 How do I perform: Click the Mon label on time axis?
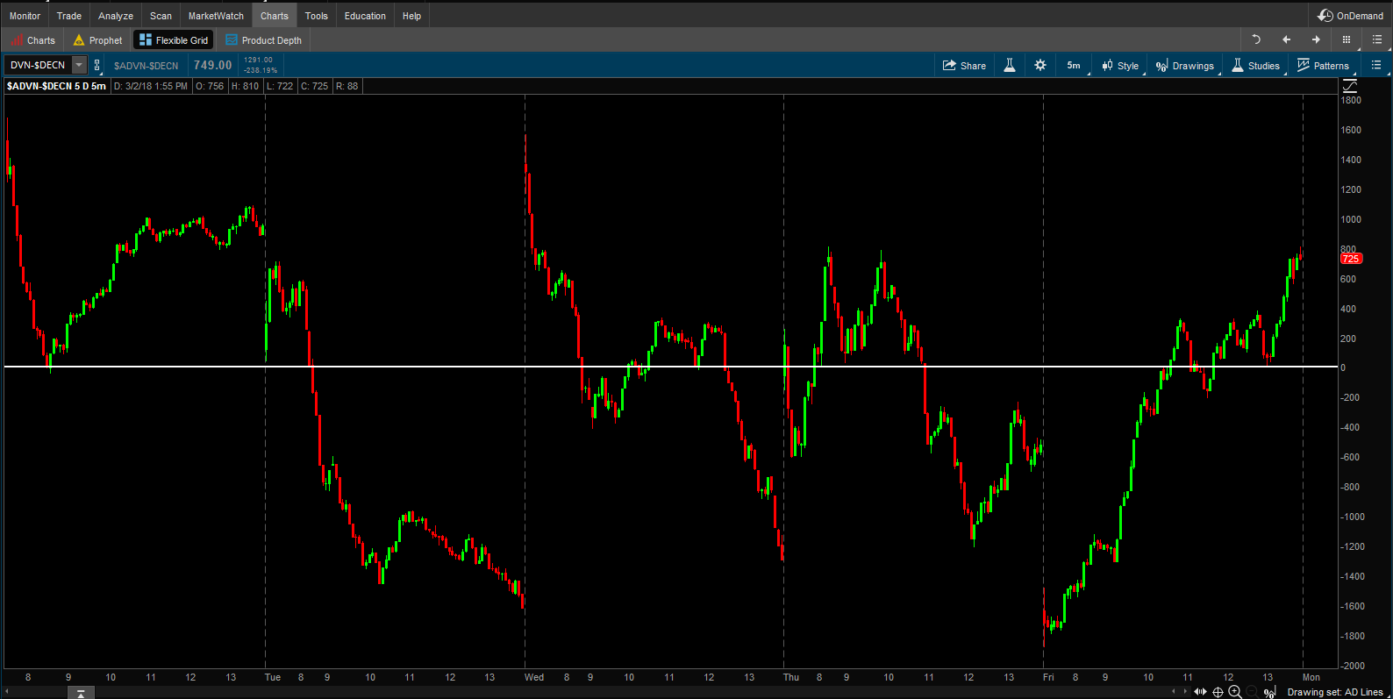1311,677
